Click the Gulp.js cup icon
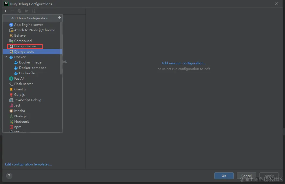This screenshot has width=285, height=184. (x=11, y=95)
